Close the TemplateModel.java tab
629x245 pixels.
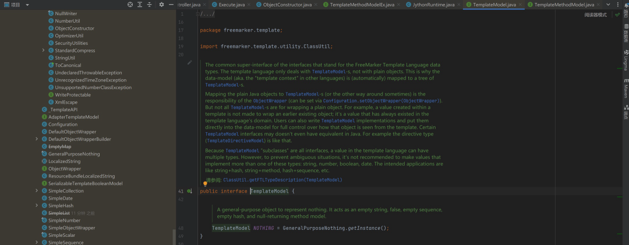(x=520, y=5)
